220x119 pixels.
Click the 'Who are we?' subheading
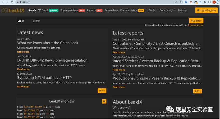pos(122,107)
